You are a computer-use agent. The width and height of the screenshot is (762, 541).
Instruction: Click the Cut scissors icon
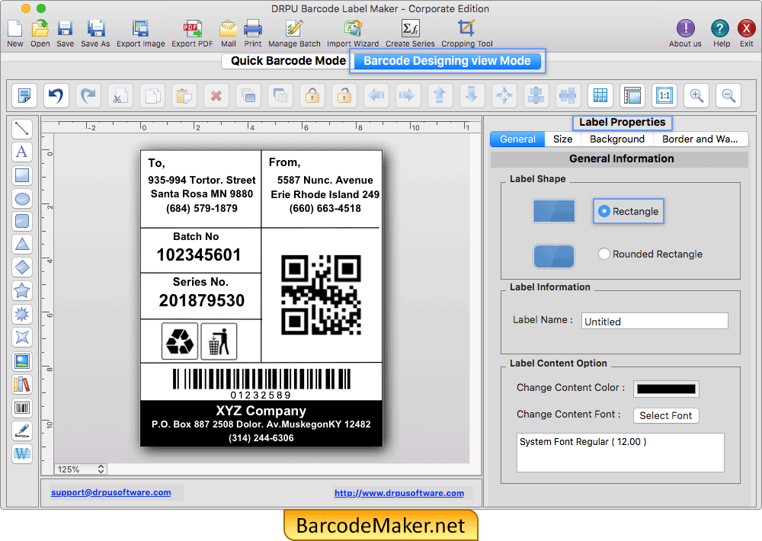(120, 95)
